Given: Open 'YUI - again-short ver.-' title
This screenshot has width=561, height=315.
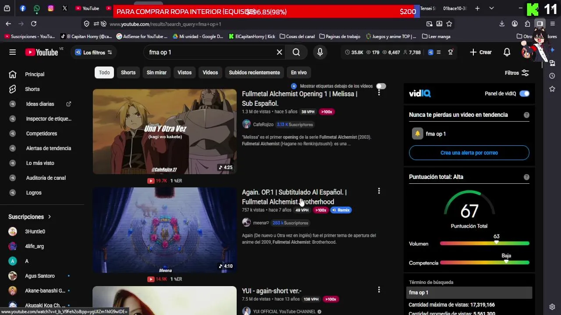Looking at the screenshot, I should pyautogui.click(x=272, y=291).
